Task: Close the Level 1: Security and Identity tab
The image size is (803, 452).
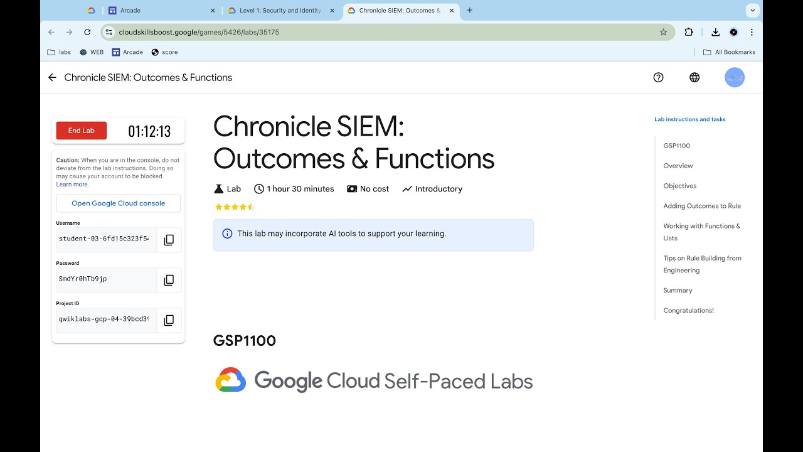Action: pos(332,11)
